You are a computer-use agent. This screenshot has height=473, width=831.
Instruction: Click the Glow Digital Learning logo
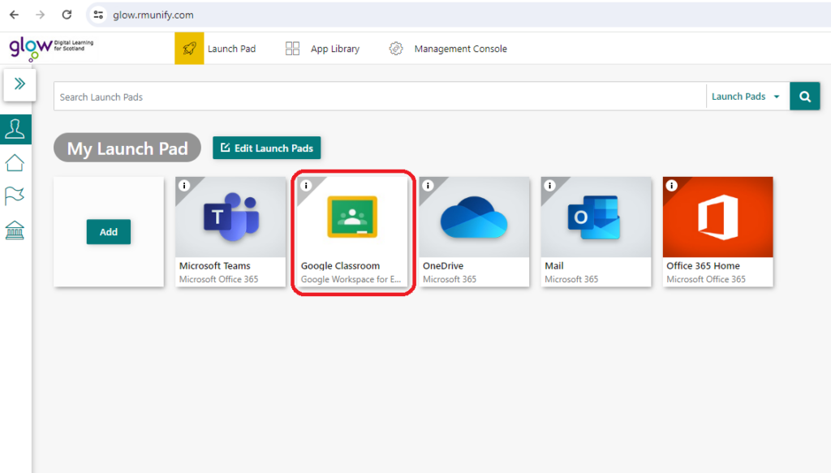click(51, 48)
